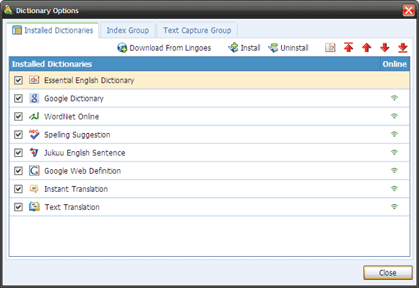
Task: Uncheck Jukuu English Sentence checkbox
Action: (x=18, y=153)
